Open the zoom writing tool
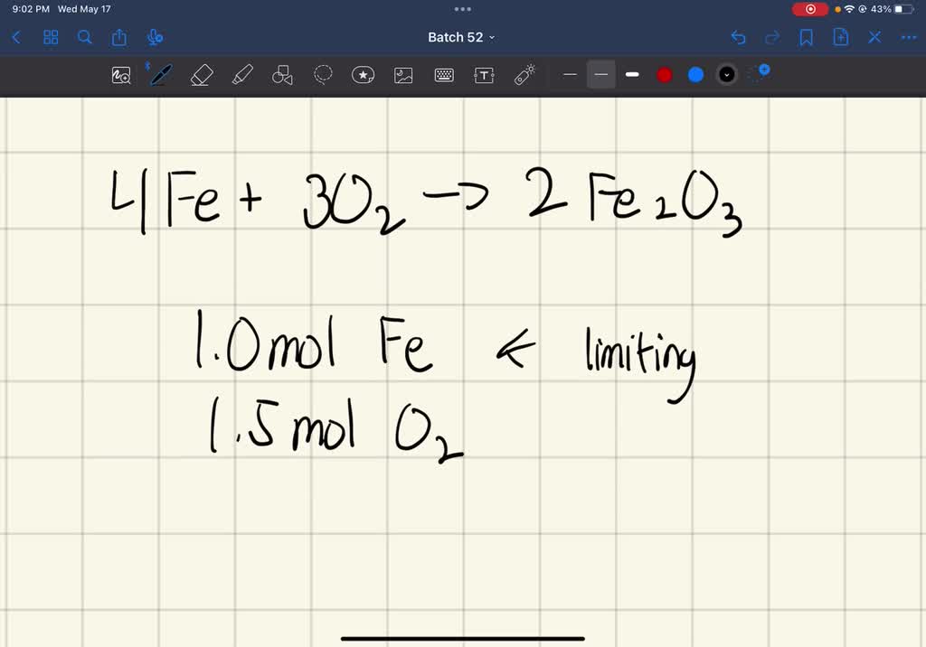The width and height of the screenshot is (926, 647). pos(121,75)
